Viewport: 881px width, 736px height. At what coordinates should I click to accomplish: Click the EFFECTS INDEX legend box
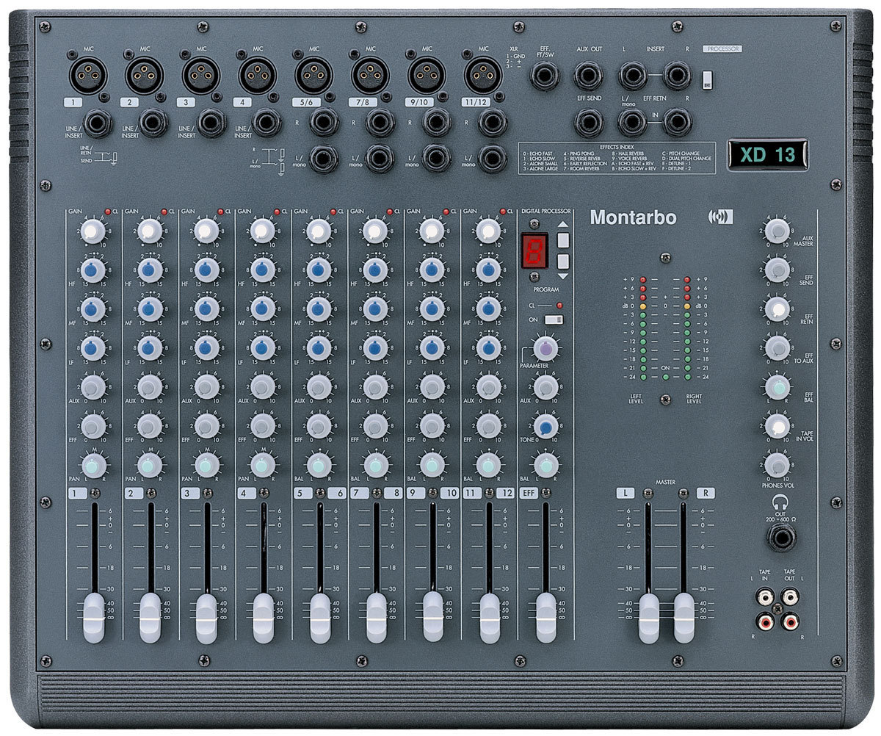pyautogui.click(x=617, y=158)
